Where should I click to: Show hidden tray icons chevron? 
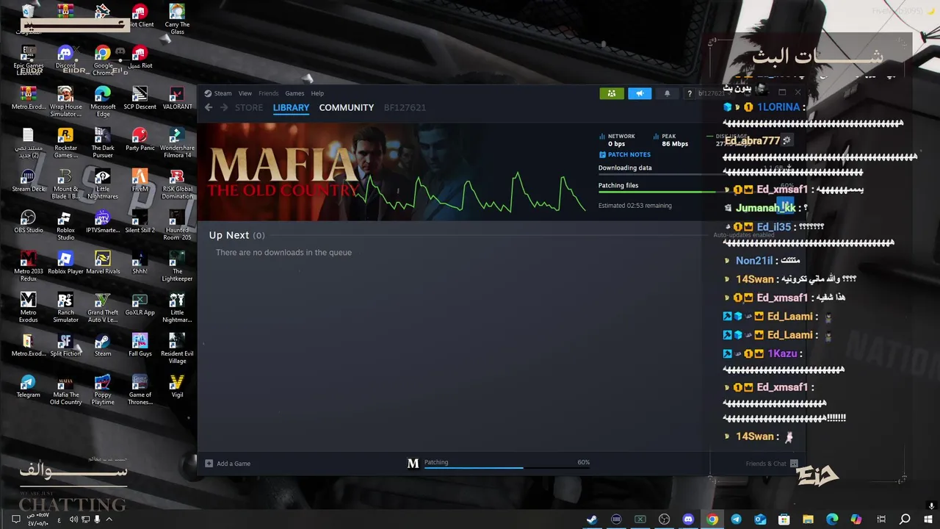109,519
